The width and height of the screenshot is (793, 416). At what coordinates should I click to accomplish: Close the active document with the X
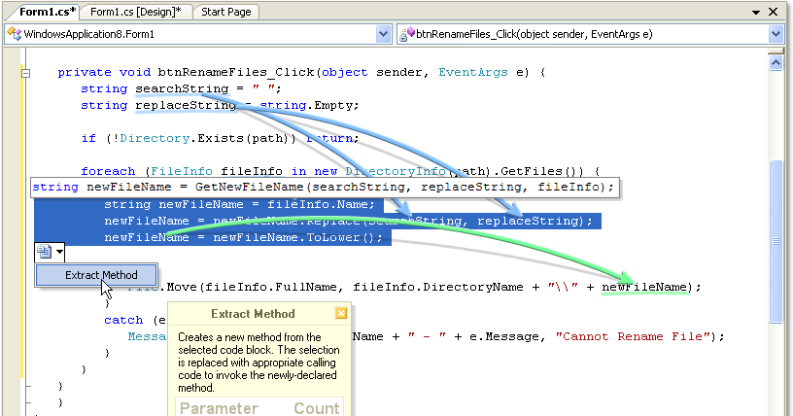tap(773, 12)
